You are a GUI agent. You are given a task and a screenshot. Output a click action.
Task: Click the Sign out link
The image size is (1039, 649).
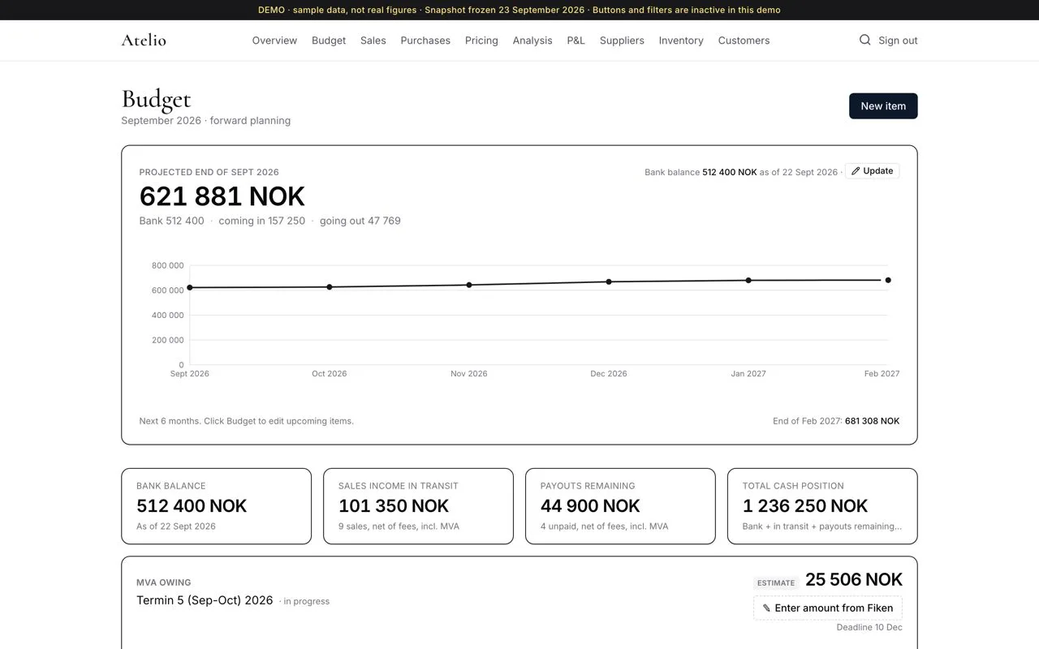[898, 41]
